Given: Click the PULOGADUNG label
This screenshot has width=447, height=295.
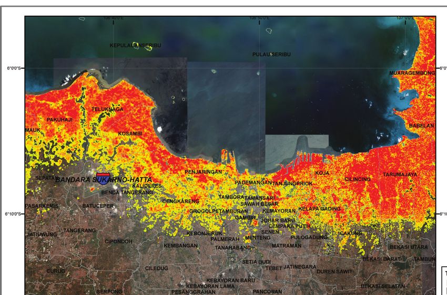Looking at the screenshot, I should pos(309,237).
